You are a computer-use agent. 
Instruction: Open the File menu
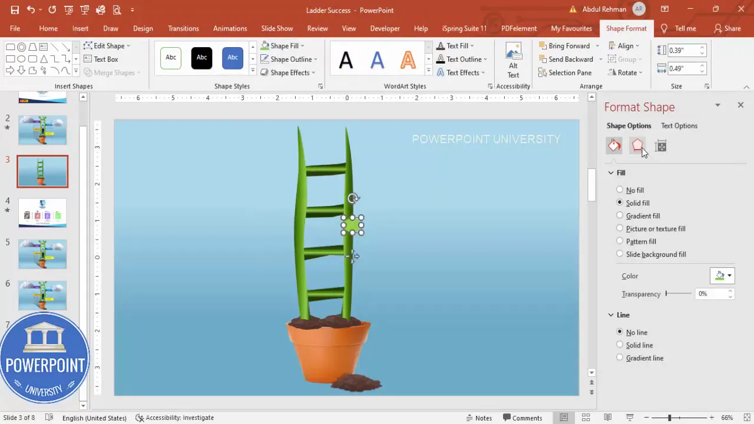(x=15, y=28)
